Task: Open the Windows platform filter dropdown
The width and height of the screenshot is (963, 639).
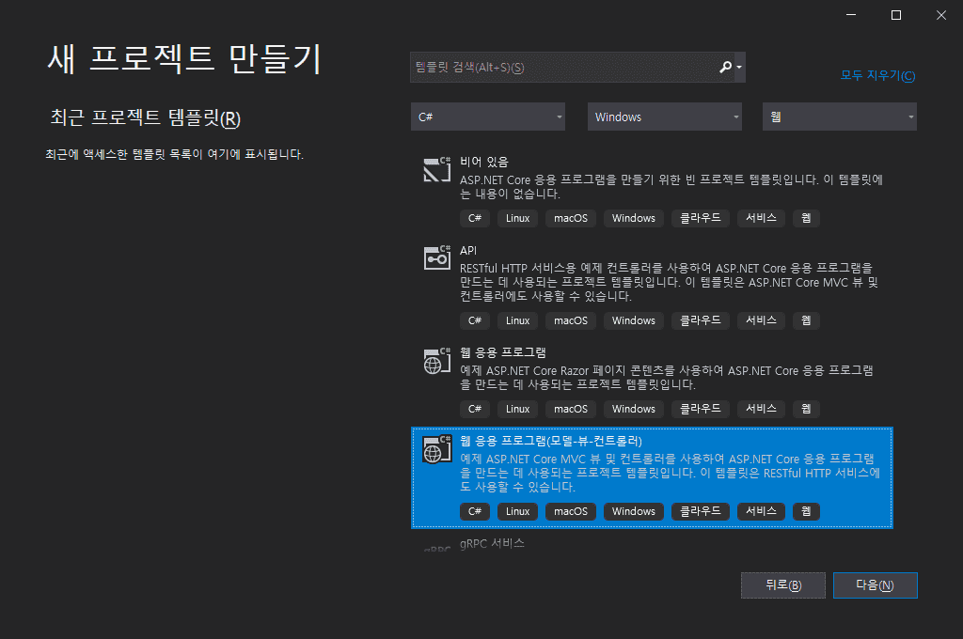Action: tap(665, 117)
